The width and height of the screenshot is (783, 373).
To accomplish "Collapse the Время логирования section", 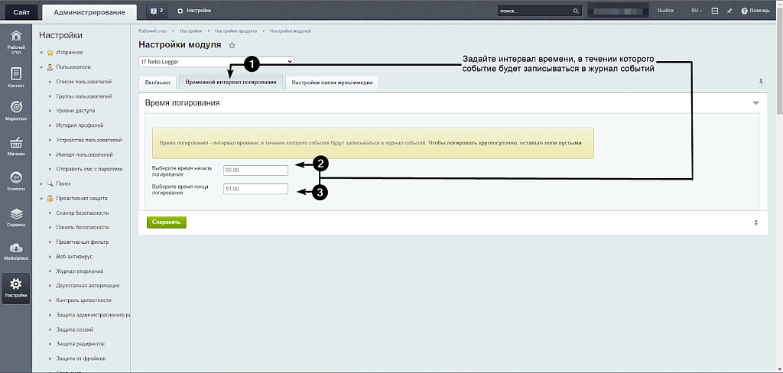I will point(755,102).
